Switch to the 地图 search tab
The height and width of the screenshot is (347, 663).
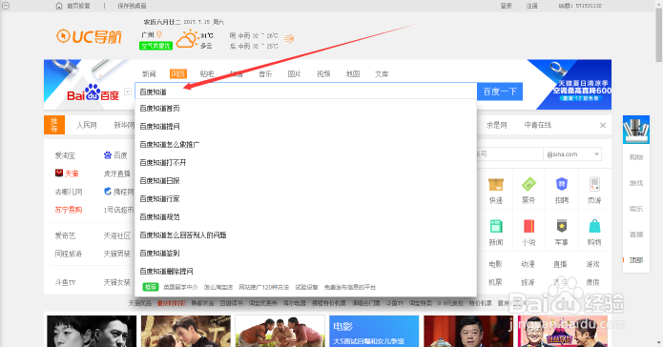click(x=353, y=74)
